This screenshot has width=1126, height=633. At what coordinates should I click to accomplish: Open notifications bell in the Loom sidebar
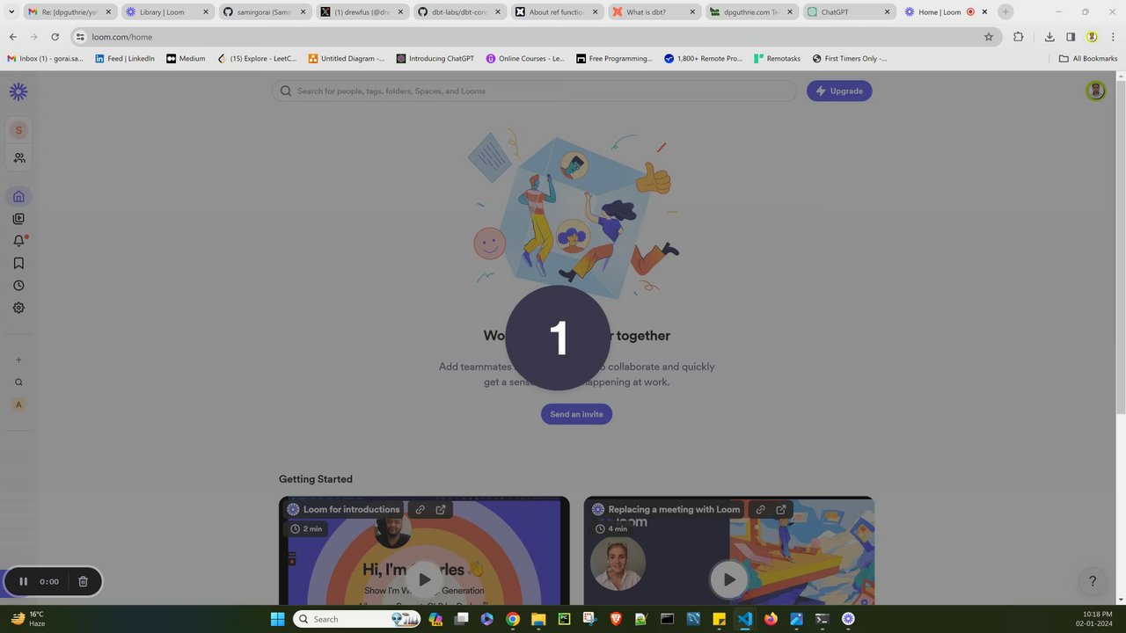(x=18, y=241)
